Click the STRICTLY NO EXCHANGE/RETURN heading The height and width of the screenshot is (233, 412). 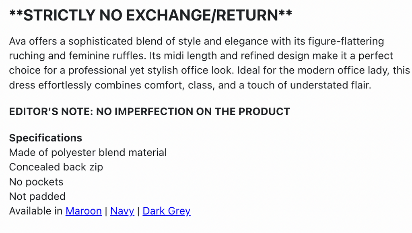pos(150,16)
